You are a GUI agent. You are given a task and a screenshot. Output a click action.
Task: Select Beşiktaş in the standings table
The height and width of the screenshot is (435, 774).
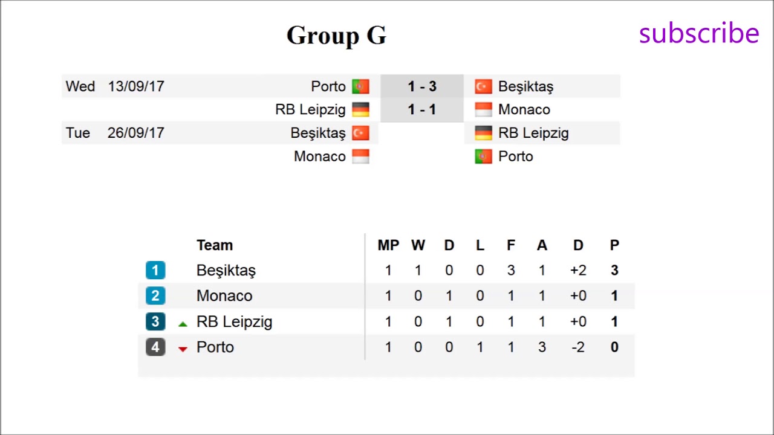coord(226,270)
